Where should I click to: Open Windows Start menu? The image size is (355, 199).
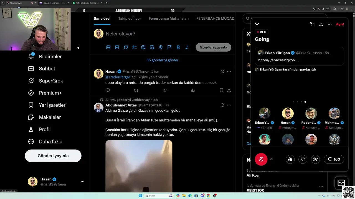(140, 196)
